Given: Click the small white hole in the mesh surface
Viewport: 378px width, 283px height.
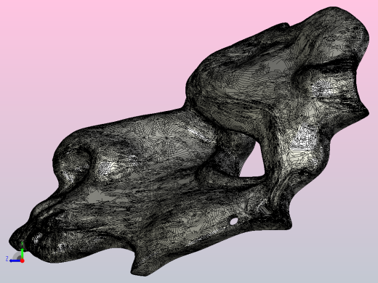Looking at the screenshot, I should [233, 221].
